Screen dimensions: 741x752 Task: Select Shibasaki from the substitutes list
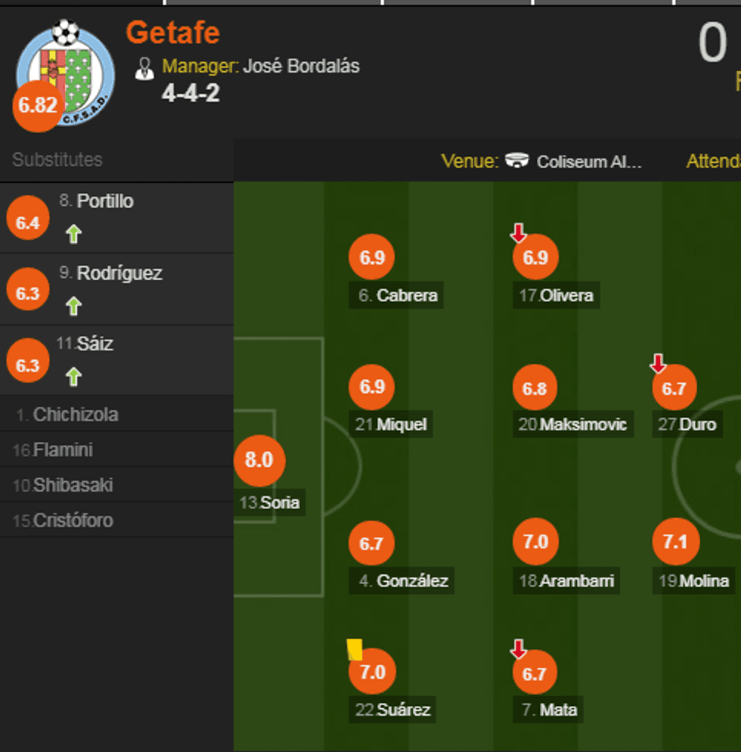click(x=73, y=486)
